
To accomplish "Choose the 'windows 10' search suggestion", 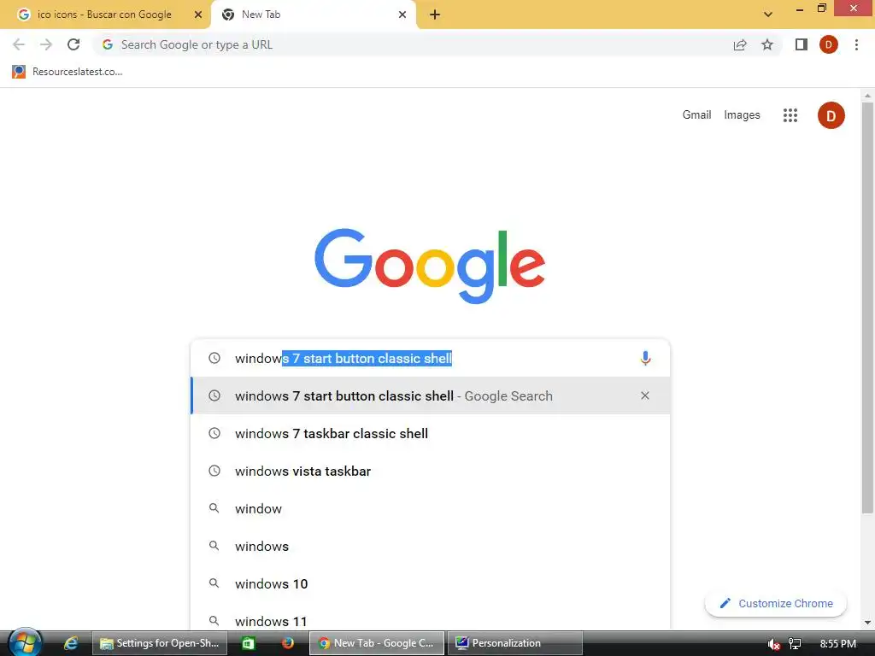I will 431,583.
